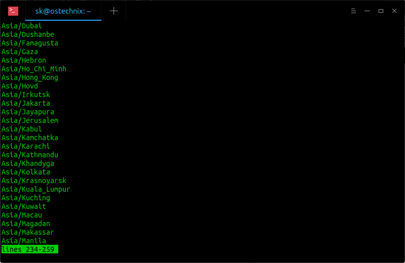
Task: Open the hamburger menu icon
Action: (353, 11)
